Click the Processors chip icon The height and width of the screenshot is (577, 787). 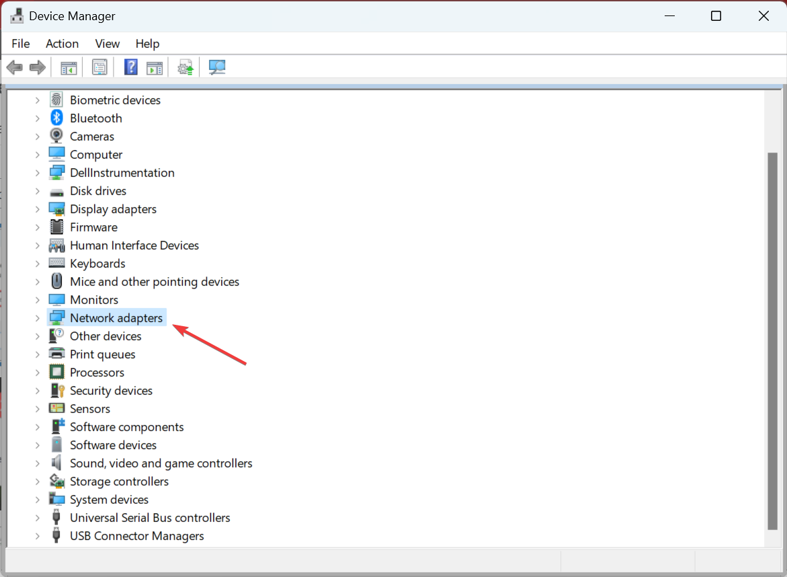(x=56, y=372)
